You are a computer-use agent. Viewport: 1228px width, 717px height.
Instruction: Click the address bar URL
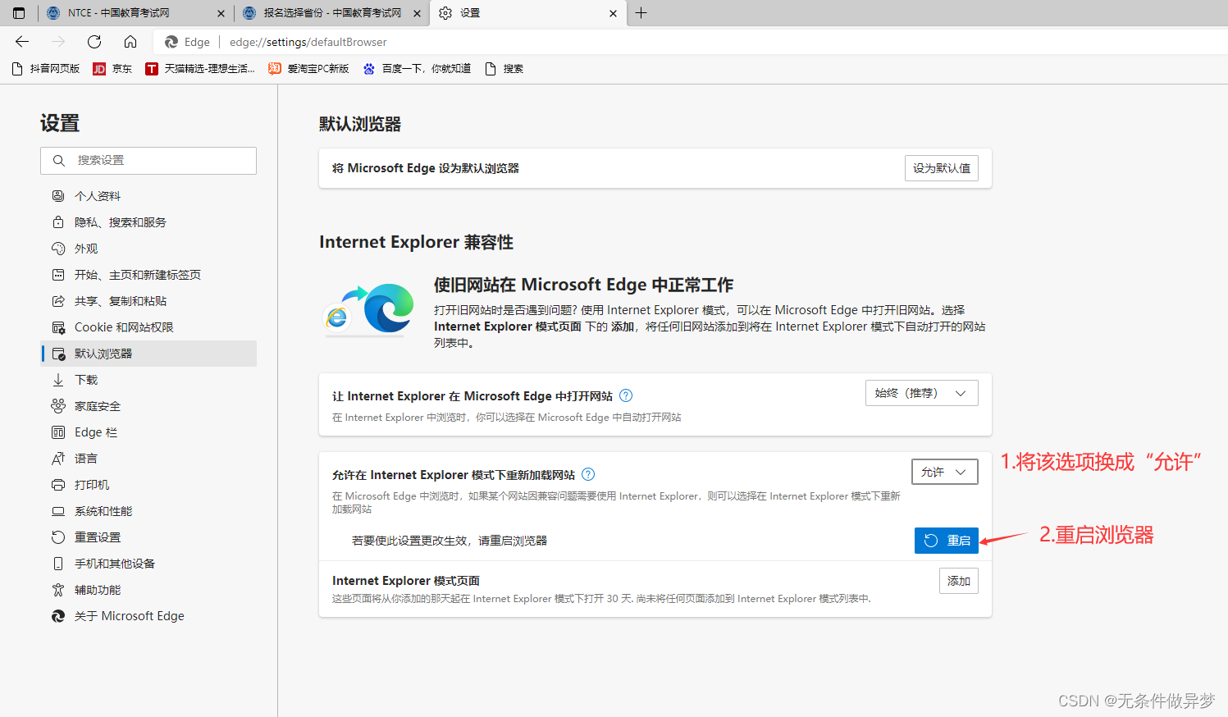(x=308, y=42)
